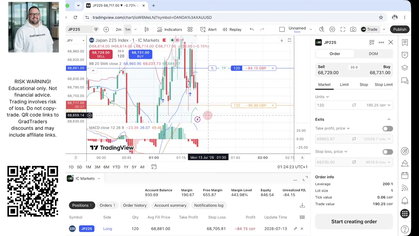The height and width of the screenshot is (236, 419).
Task: Create an Alert from the toolbar
Action: tap(208, 29)
